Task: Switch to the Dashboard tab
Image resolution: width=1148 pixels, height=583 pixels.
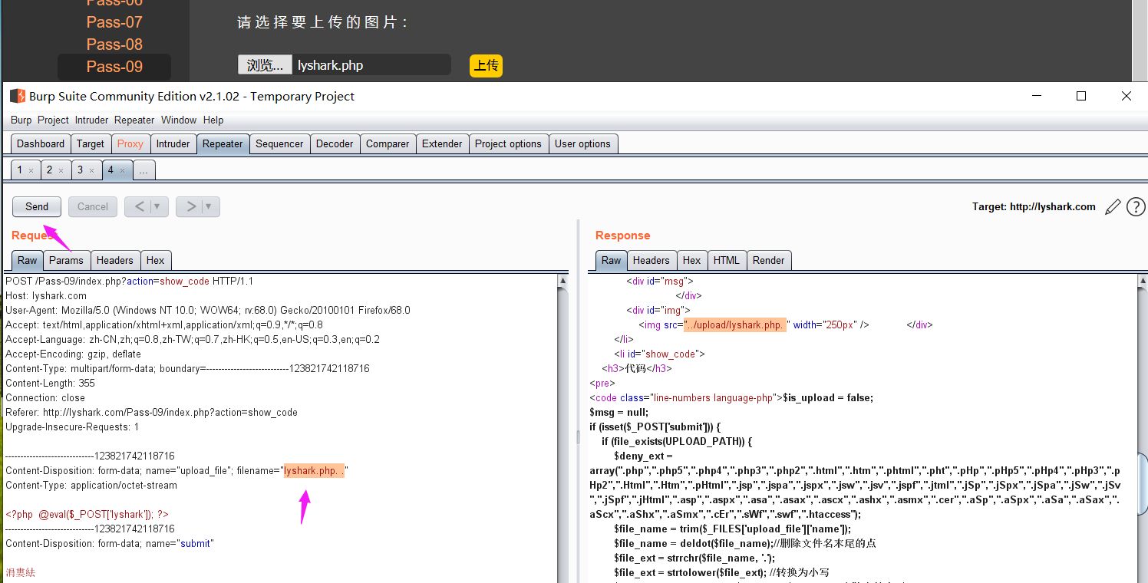Action: 41,143
